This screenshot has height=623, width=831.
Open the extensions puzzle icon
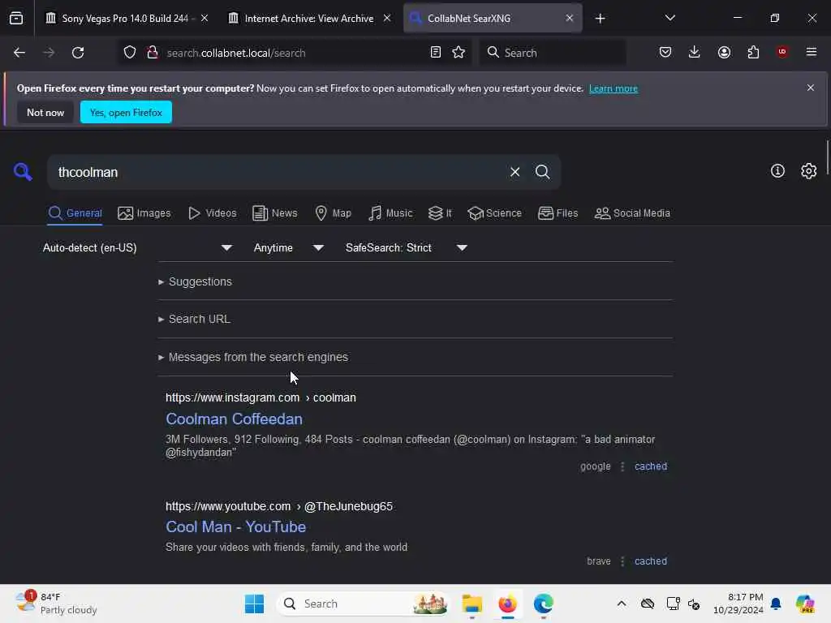pos(753,53)
